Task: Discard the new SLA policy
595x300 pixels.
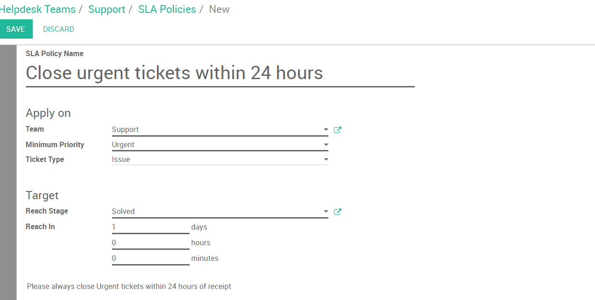Action: point(59,29)
